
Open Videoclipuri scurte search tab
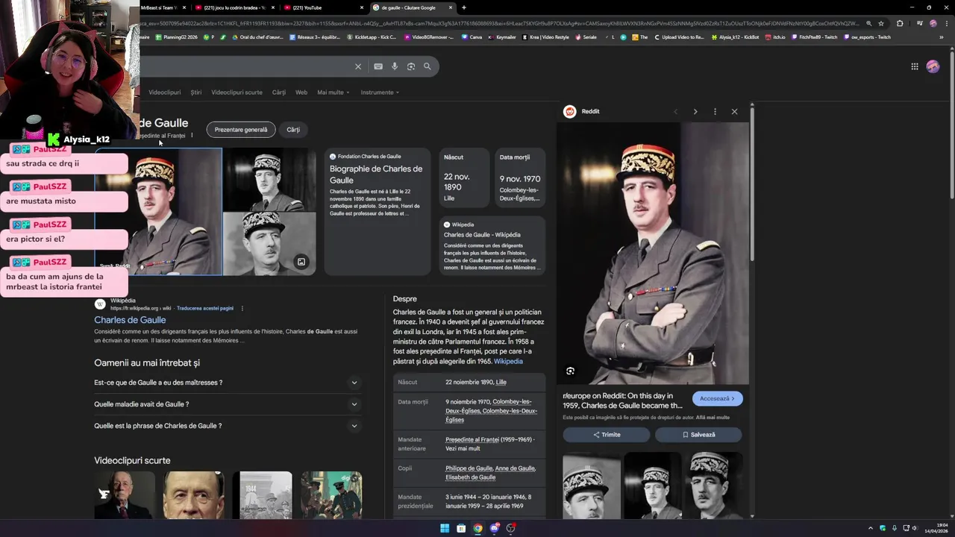point(237,92)
